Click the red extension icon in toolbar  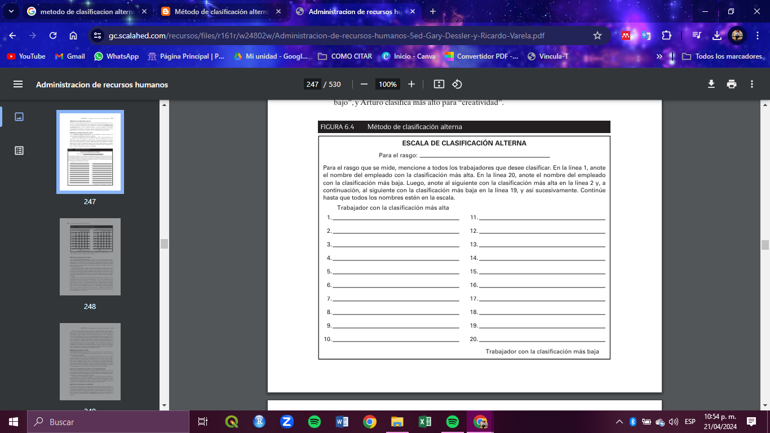[626, 36]
